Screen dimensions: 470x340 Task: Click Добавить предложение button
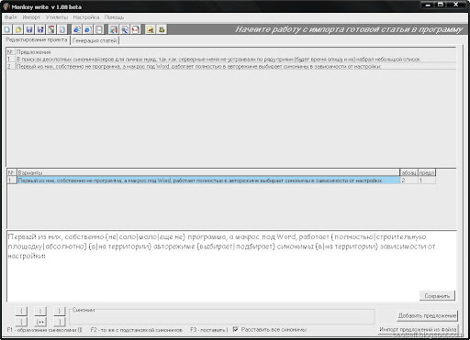[427, 315]
